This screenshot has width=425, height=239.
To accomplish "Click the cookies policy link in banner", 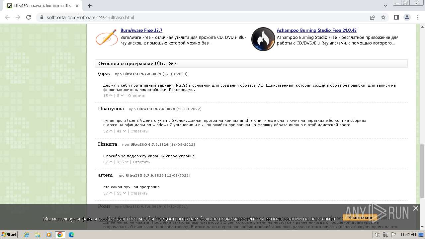I will pos(107,218).
